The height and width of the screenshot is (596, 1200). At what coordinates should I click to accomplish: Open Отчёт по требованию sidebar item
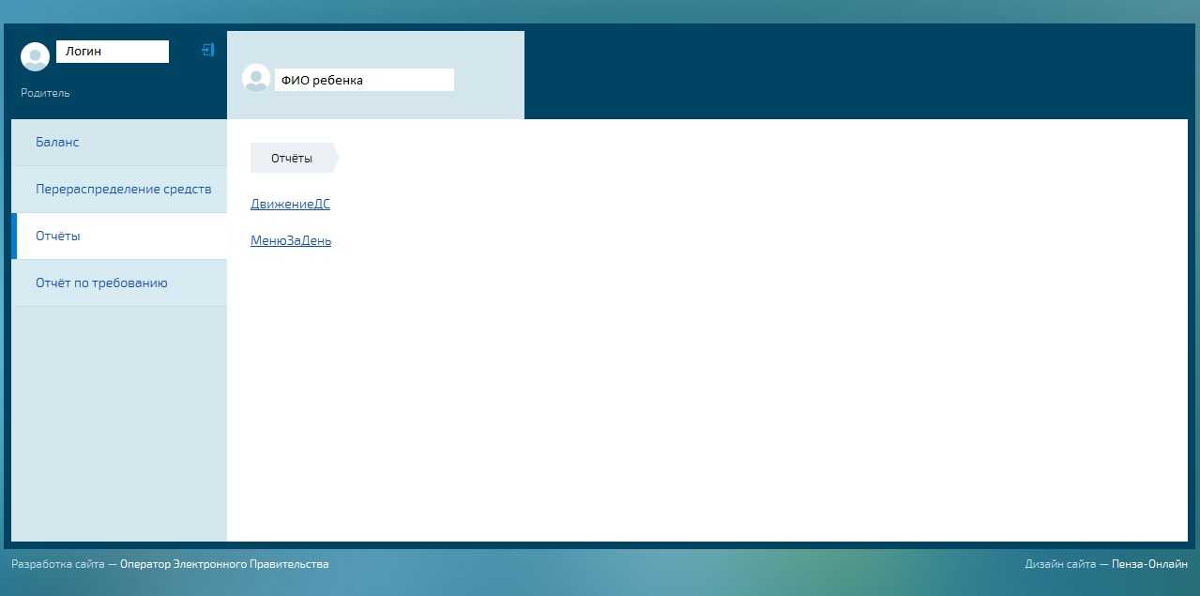point(101,283)
